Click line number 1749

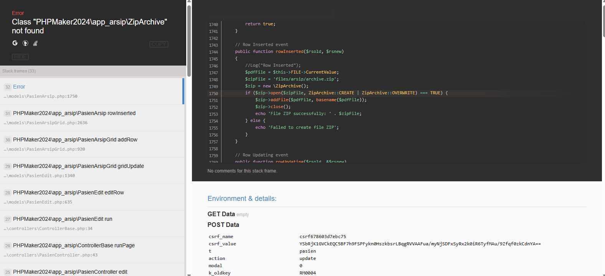coord(213,87)
